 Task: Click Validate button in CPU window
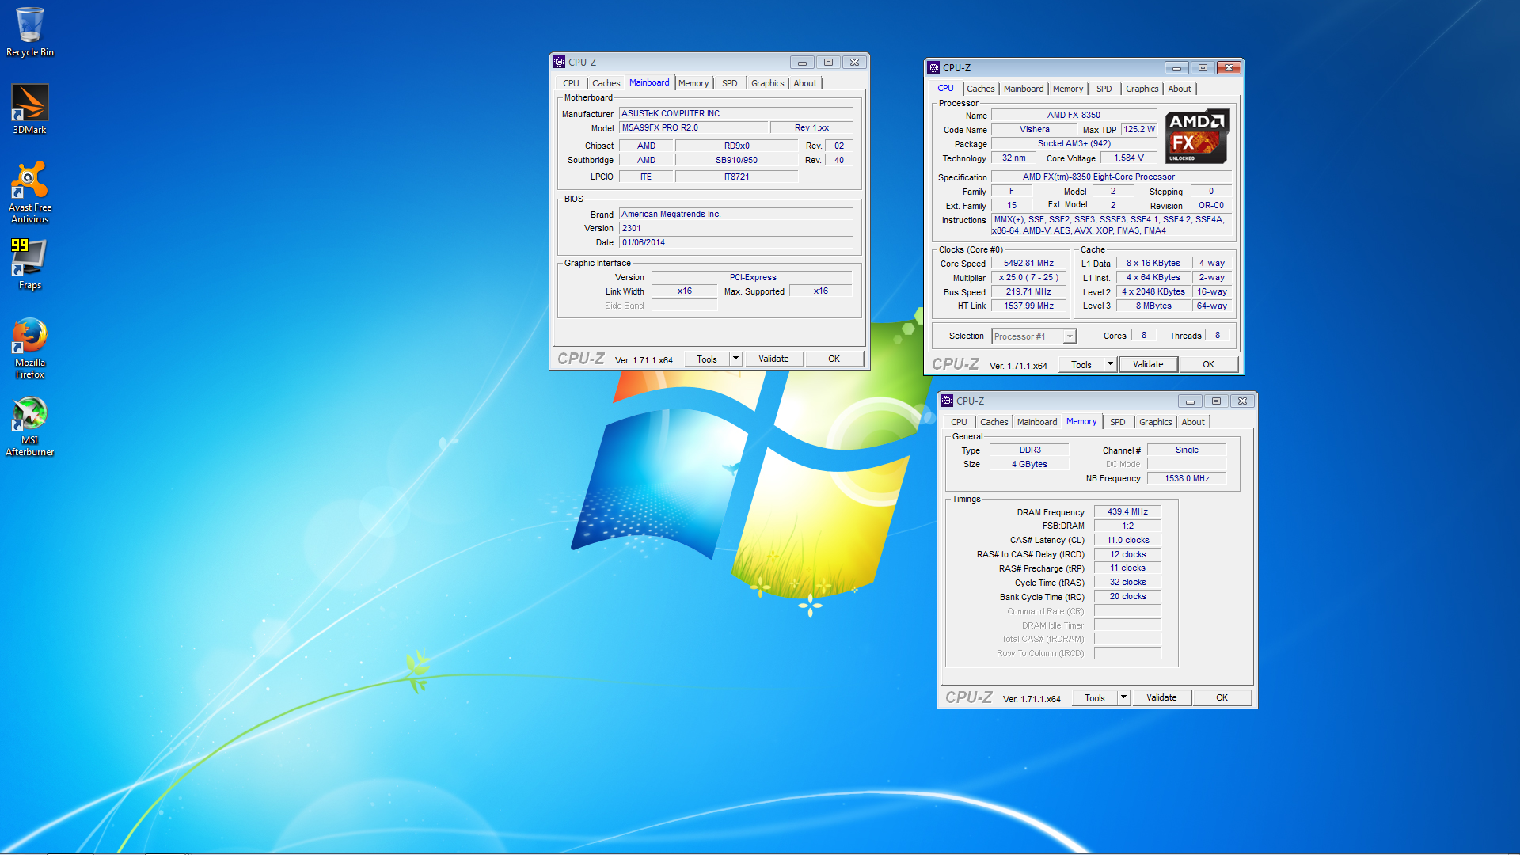pyautogui.click(x=1148, y=364)
